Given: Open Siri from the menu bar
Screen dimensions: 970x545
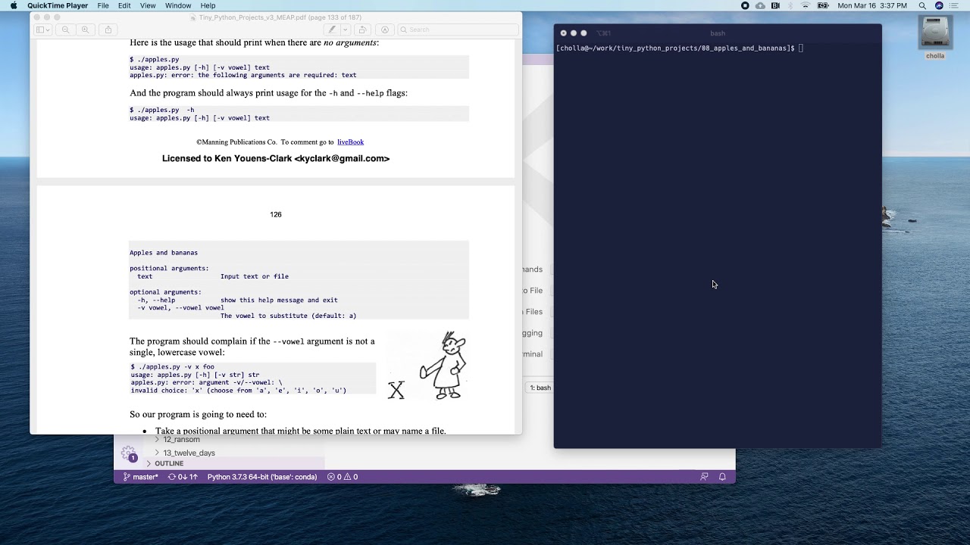Looking at the screenshot, I should [x=940, y=5].
